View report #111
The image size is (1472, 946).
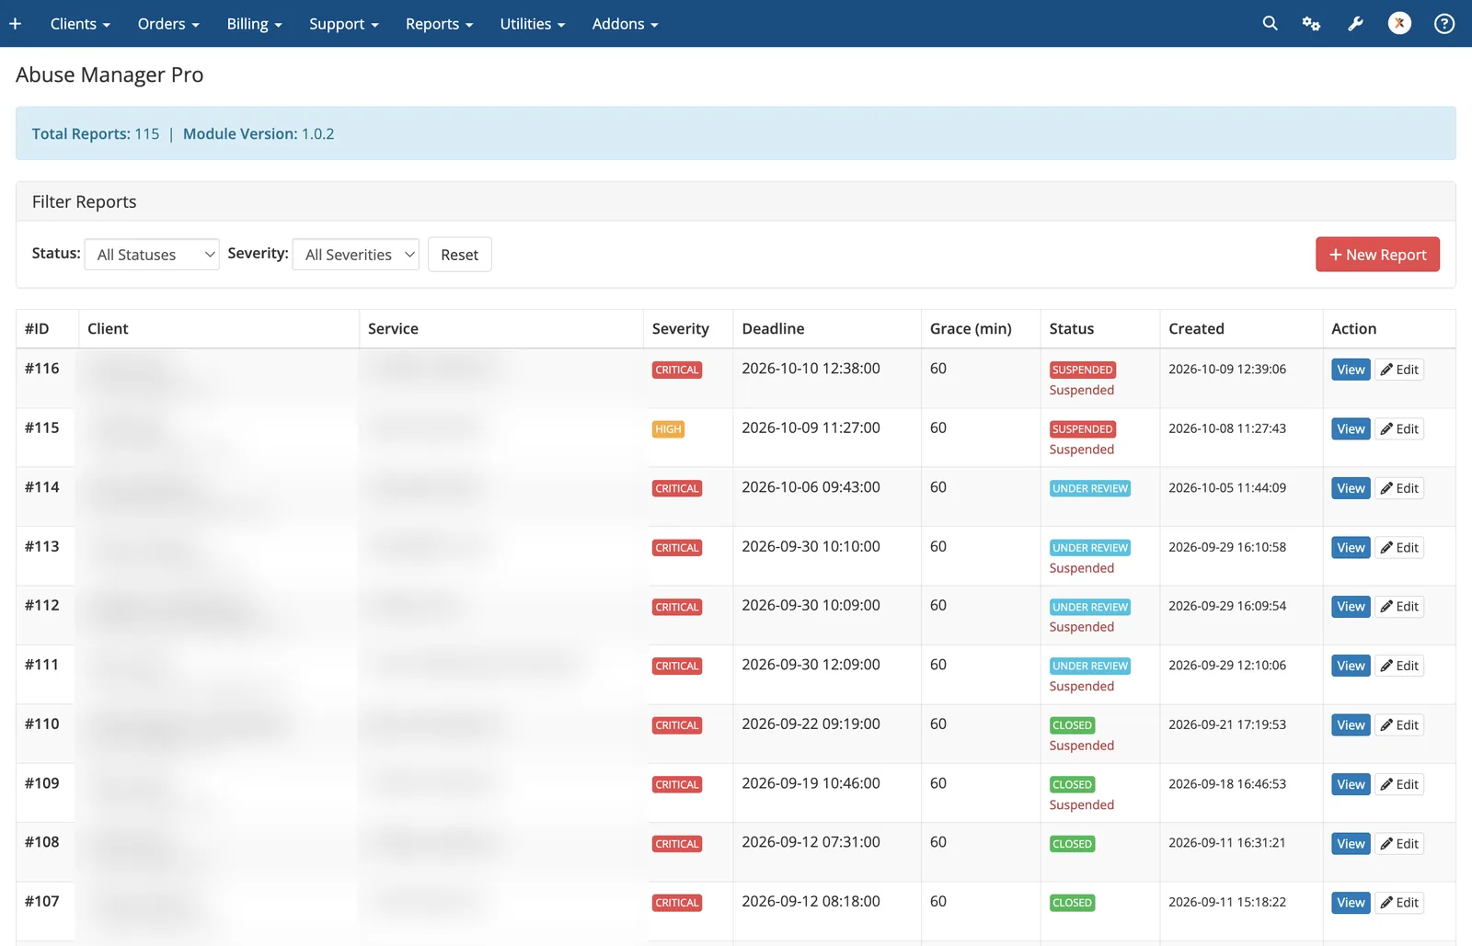1351,666
